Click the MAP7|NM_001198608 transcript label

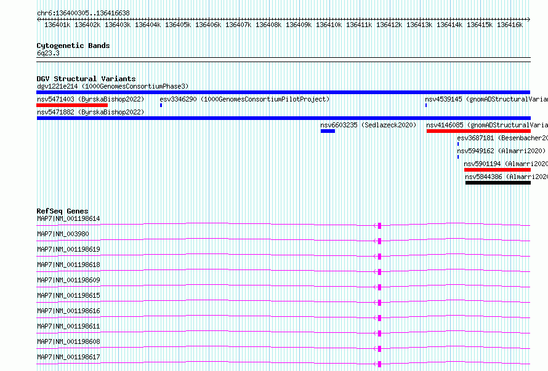[68, 341]
